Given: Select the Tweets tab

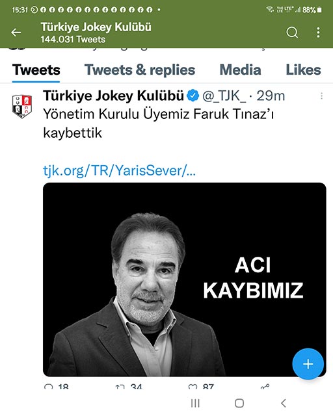Looking at the screenshot, I should [x=36, y=70].
